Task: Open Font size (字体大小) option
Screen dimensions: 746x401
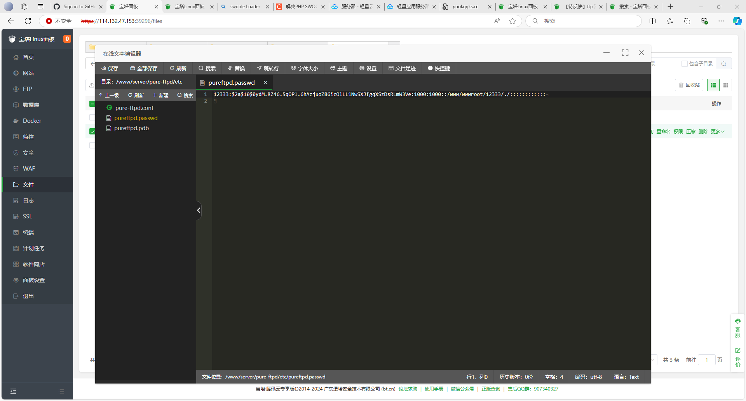Action: [x=305, y=68]
